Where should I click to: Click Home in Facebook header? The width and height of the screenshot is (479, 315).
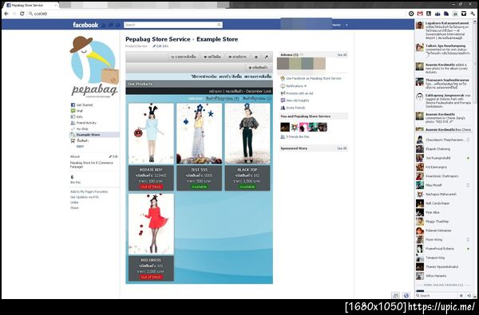tap(336, 25)
